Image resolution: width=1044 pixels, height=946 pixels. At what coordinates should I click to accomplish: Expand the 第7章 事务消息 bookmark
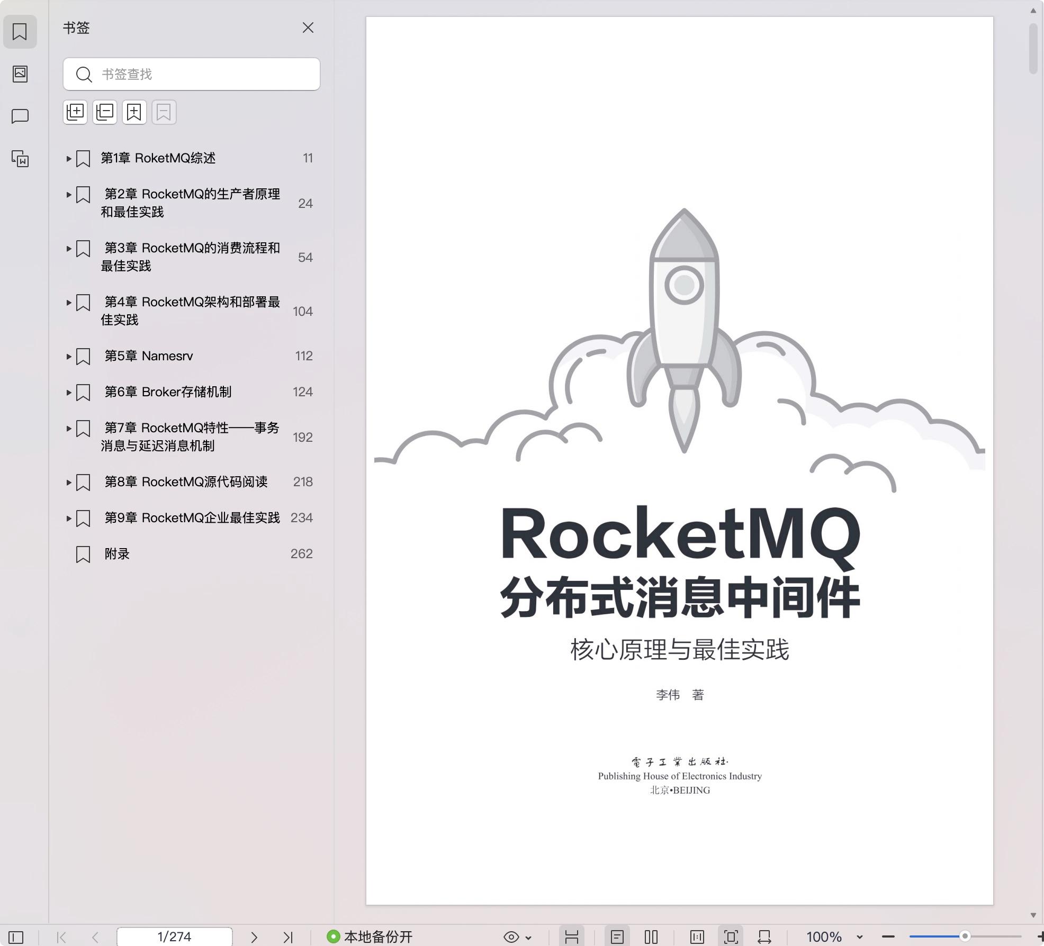click(x=69, y=428)
